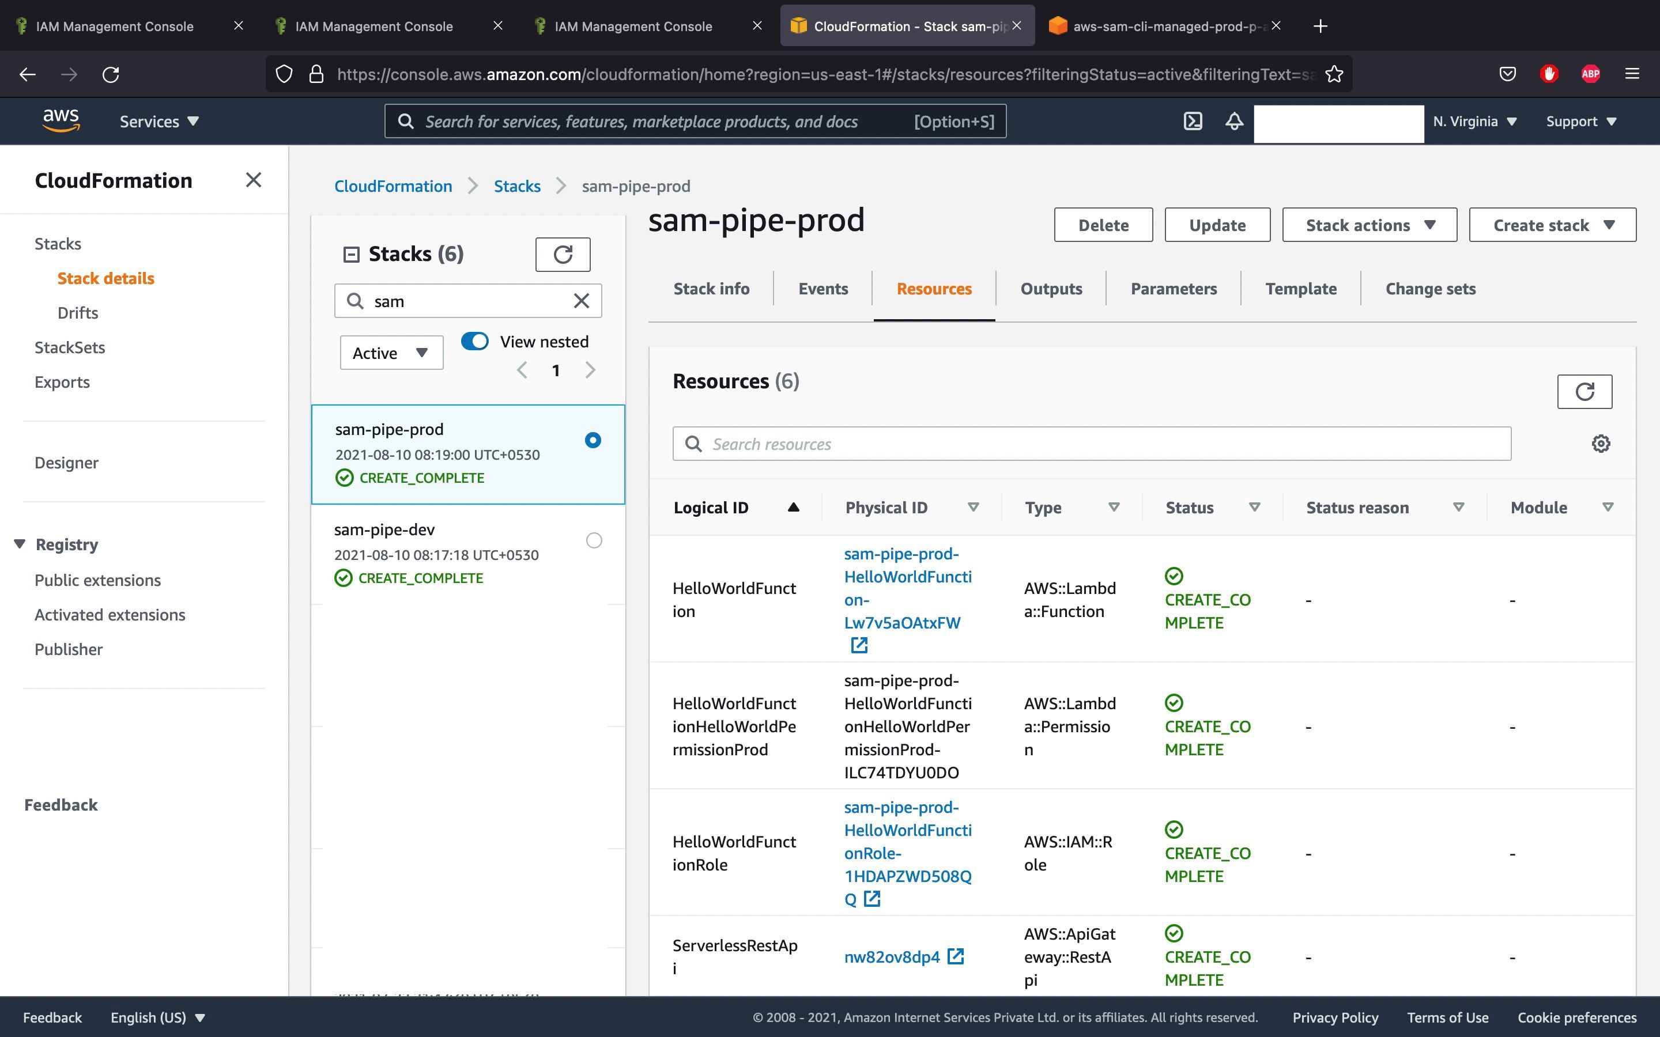Viewport: 1660px width, 1037px height.
Task: Open the Designer navigation link
Action: click(x=66, y=462)
